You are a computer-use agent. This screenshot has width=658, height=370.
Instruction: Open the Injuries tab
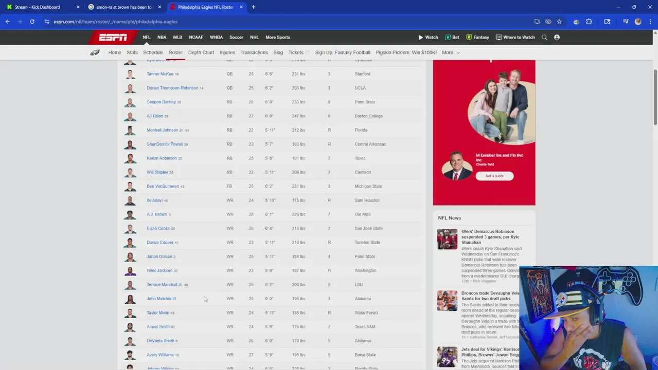pyautogui.click(x=227, y=52)
